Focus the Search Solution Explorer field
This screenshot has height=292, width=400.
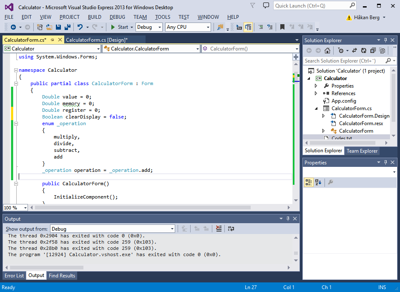pos(350,61)
